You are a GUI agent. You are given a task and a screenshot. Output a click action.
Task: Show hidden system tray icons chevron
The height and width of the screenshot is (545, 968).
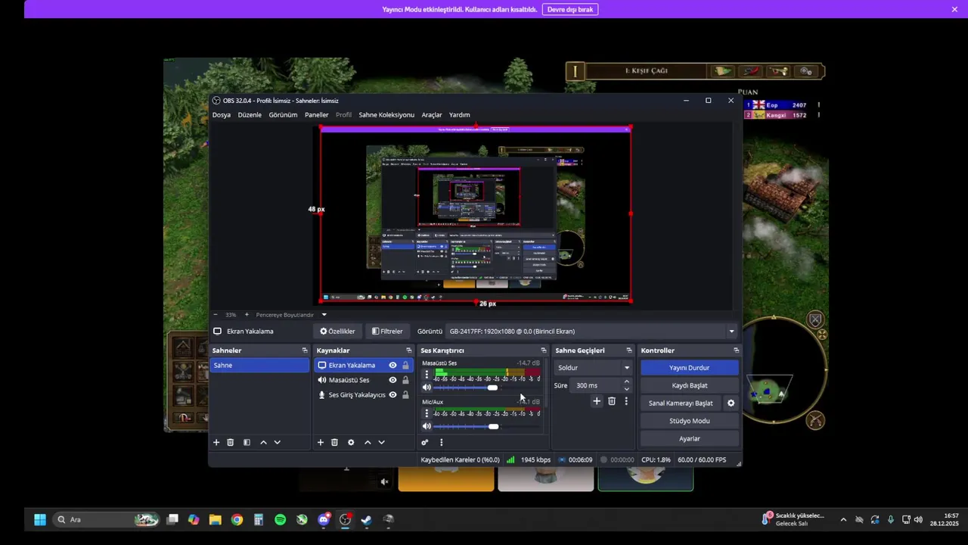[843, 520]
